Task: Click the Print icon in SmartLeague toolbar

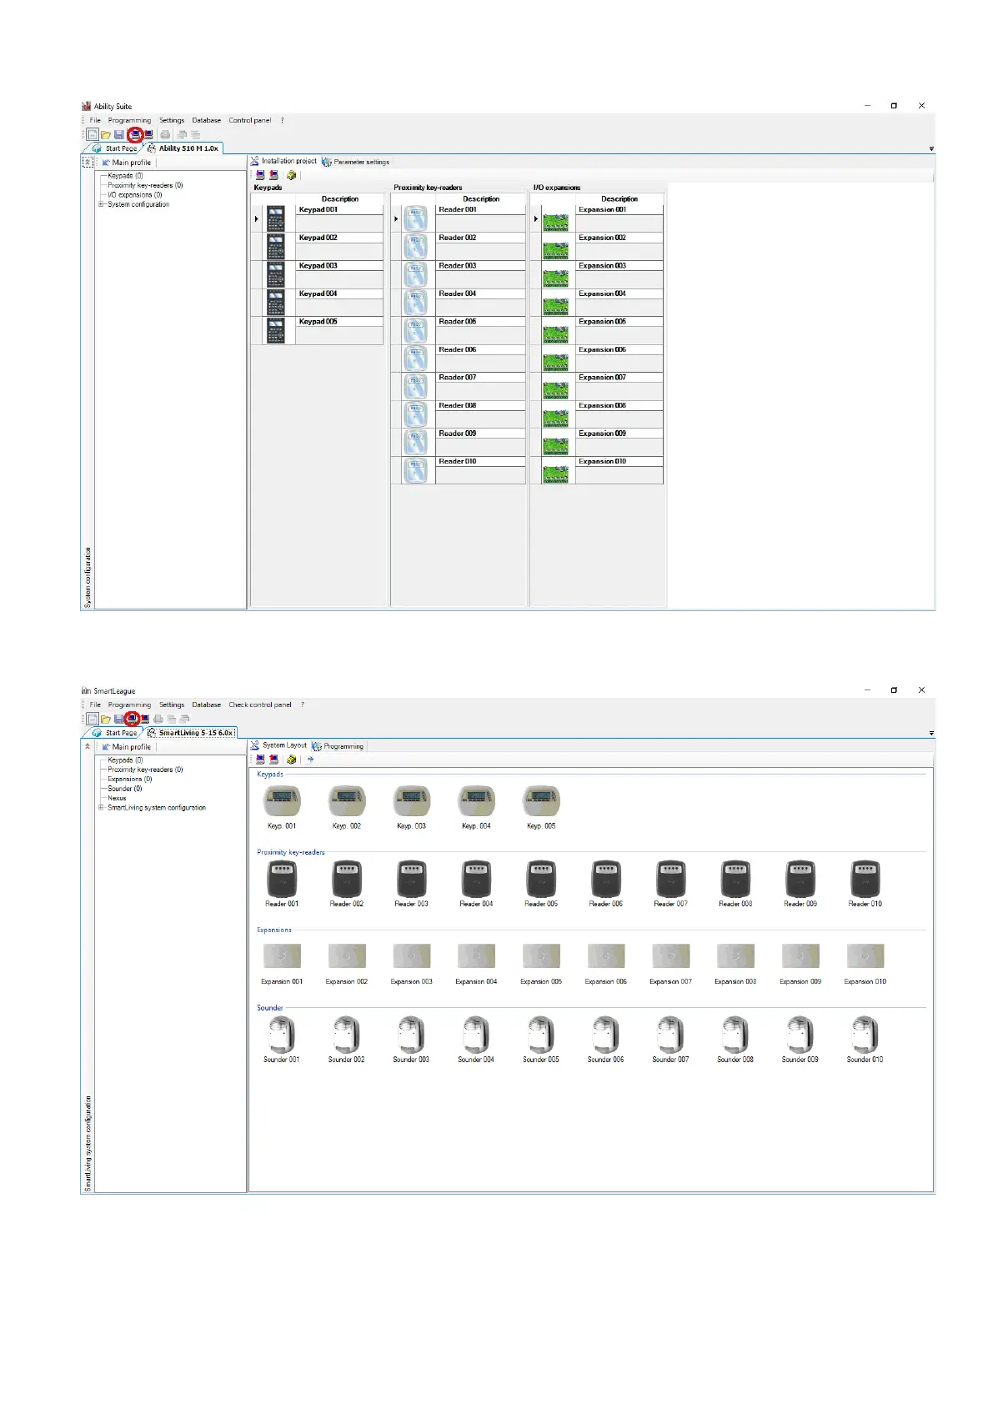Action: click(158, 719)
